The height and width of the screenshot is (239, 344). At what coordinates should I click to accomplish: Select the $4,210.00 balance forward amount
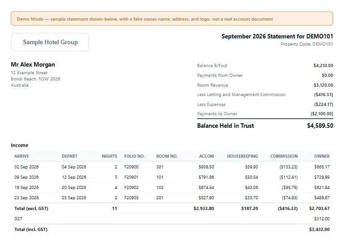point(323,65)
